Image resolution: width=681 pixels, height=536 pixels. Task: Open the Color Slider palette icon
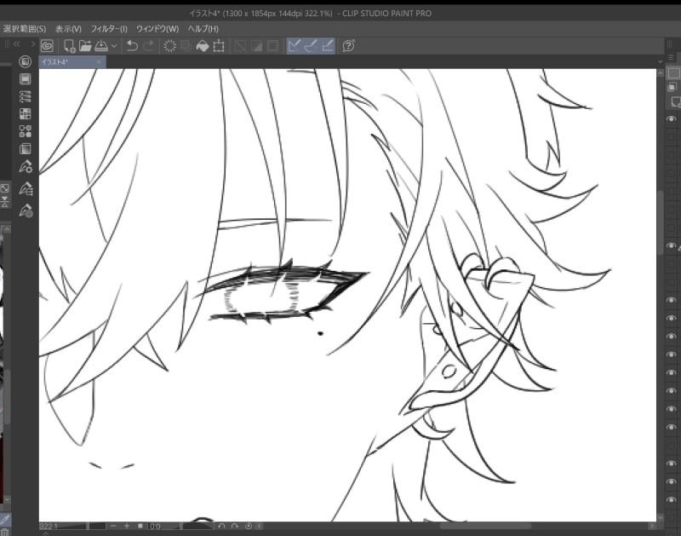[x=26, y=96]
